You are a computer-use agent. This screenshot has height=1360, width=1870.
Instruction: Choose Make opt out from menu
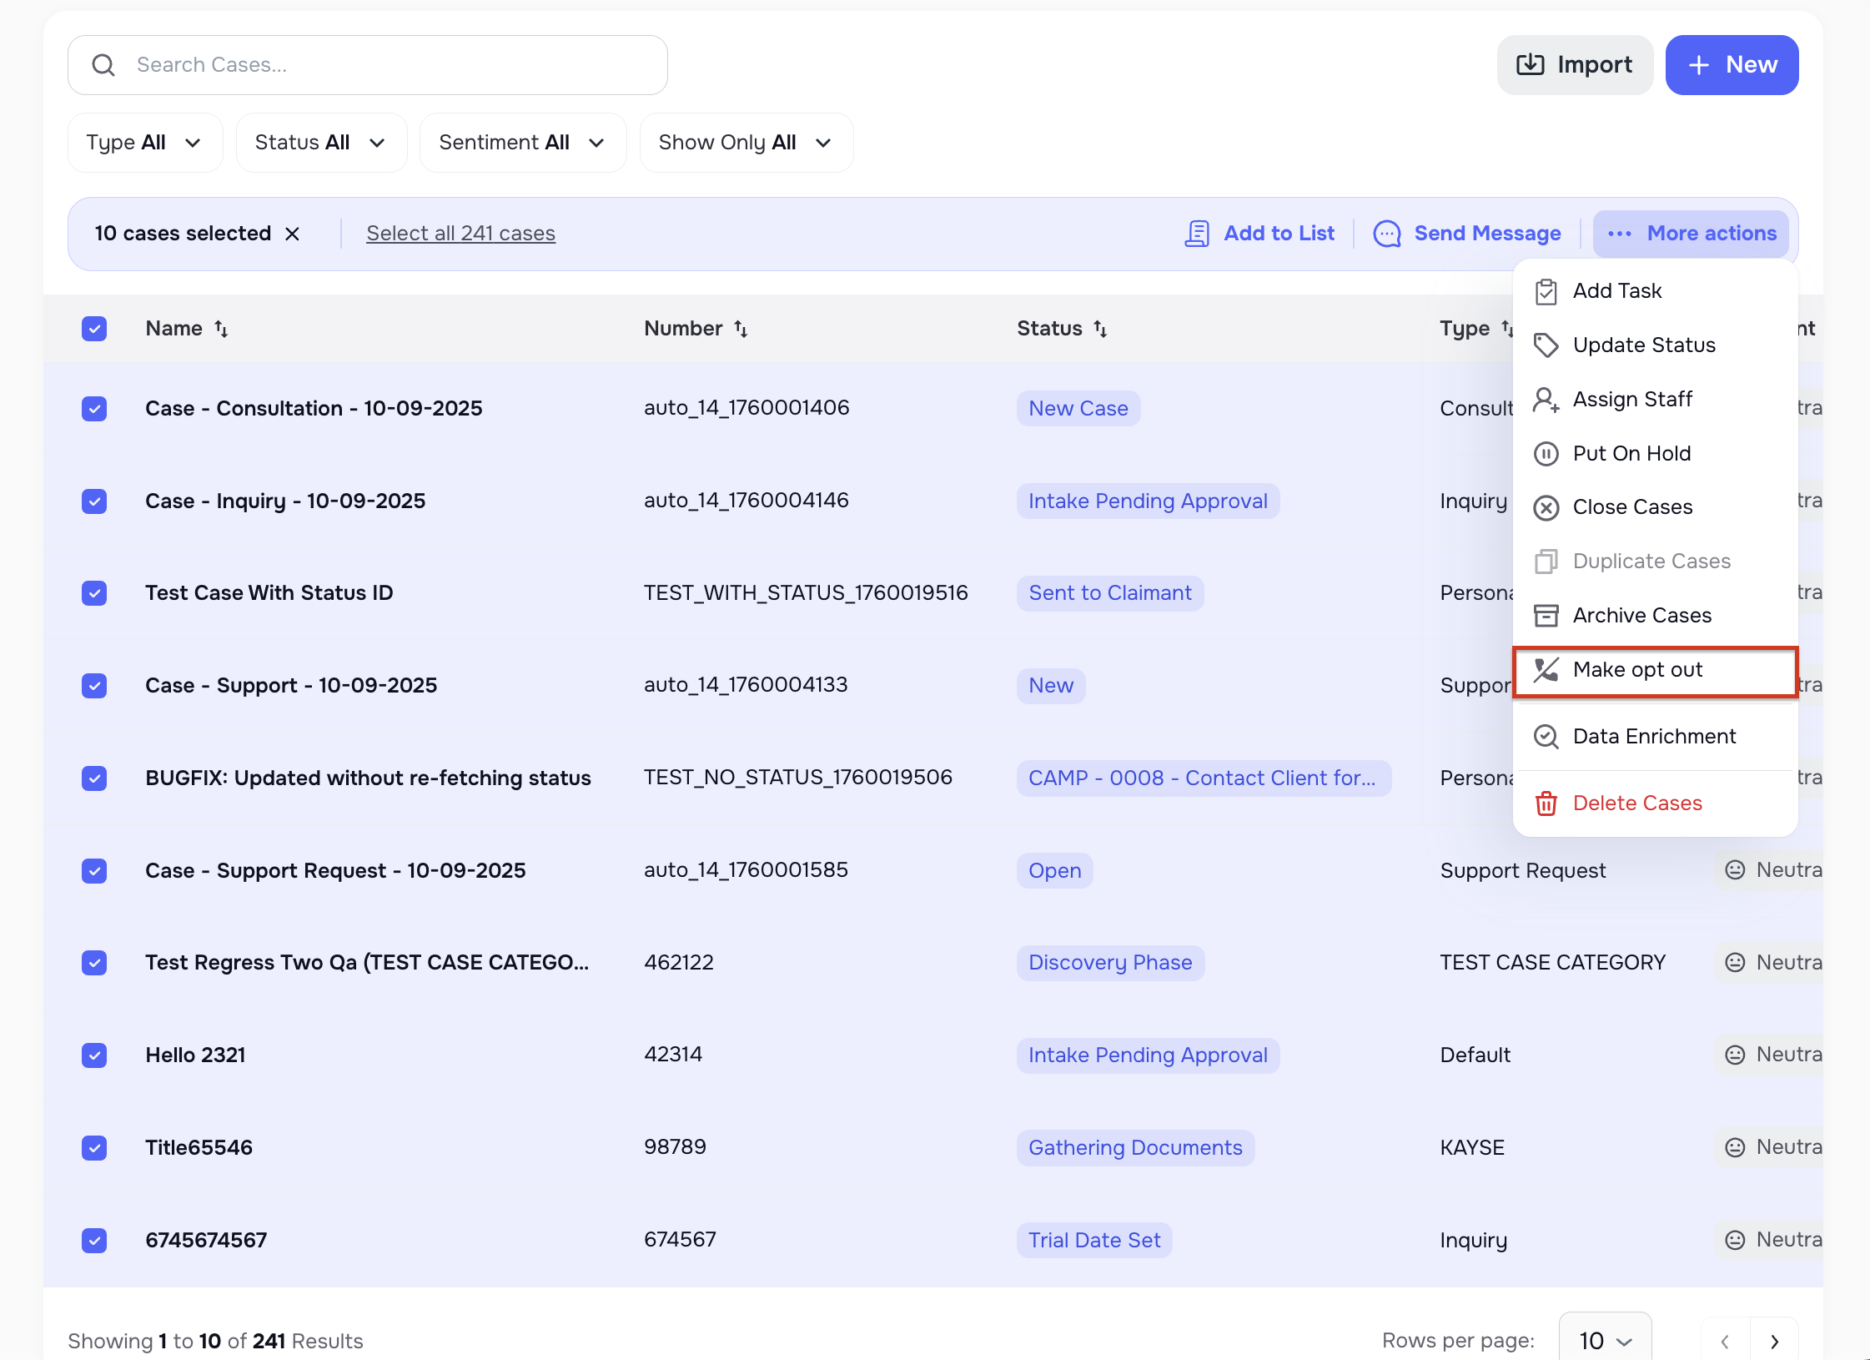(1637, 670)
